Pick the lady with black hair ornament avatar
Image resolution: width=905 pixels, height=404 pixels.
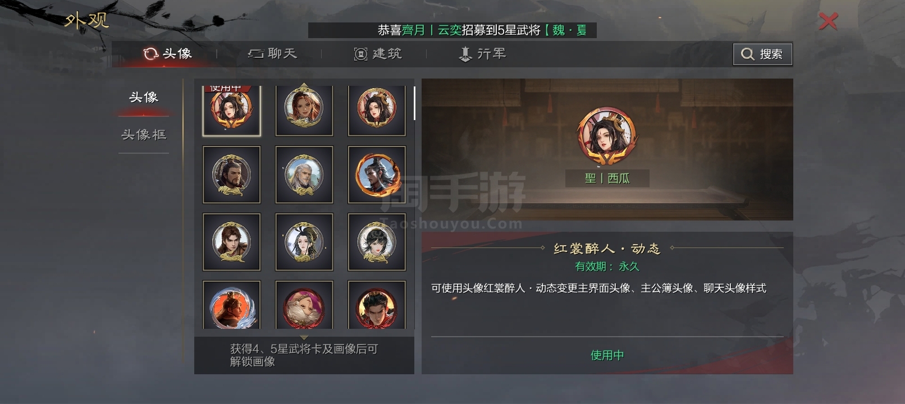click(x=304, y=242)
